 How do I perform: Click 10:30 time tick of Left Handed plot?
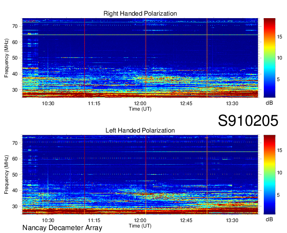point(48,220)
